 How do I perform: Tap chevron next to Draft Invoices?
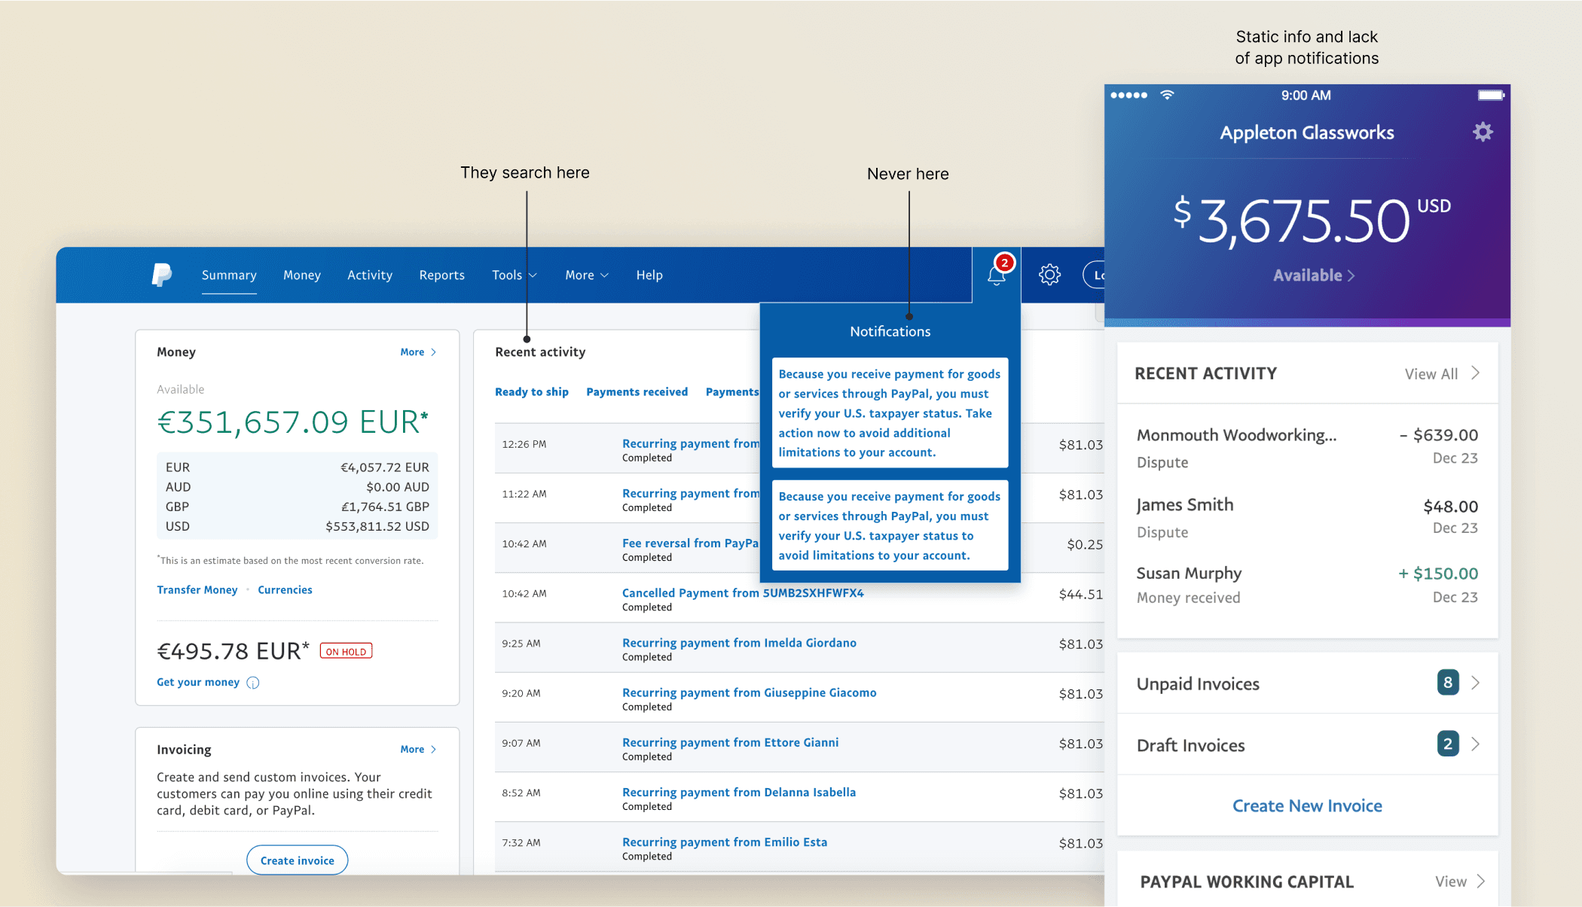(x=1475, y=744)
